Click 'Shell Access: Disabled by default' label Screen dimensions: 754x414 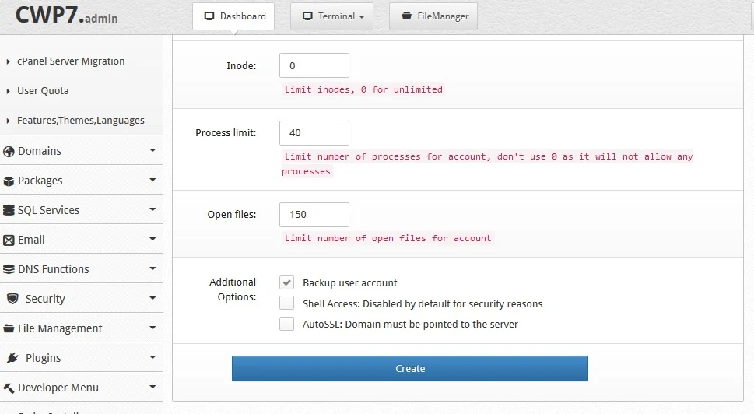tap(423, 304)
